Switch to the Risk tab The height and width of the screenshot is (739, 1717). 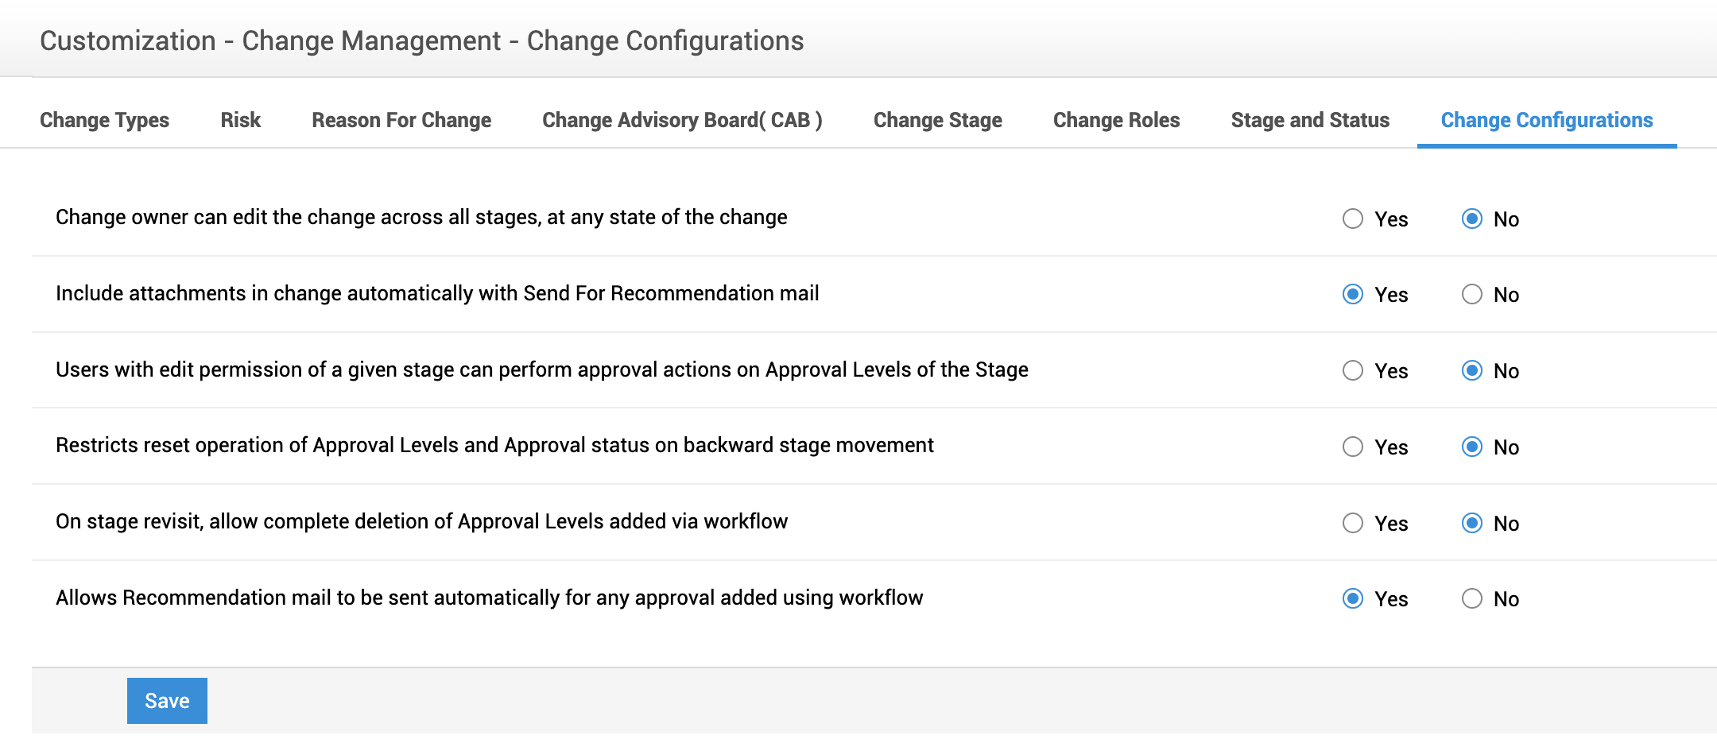tap(240, 120)
